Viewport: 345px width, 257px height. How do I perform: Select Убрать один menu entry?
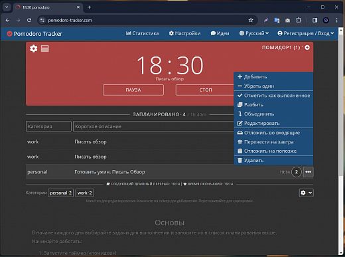[x=273, y=86]
